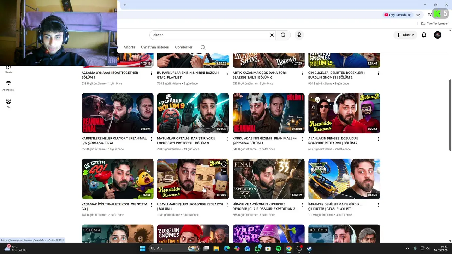The width and height of the screenshot is (452, 254).
Task: Add Roadside Research Bölüm 1 to queue
Action: point(224,171)
